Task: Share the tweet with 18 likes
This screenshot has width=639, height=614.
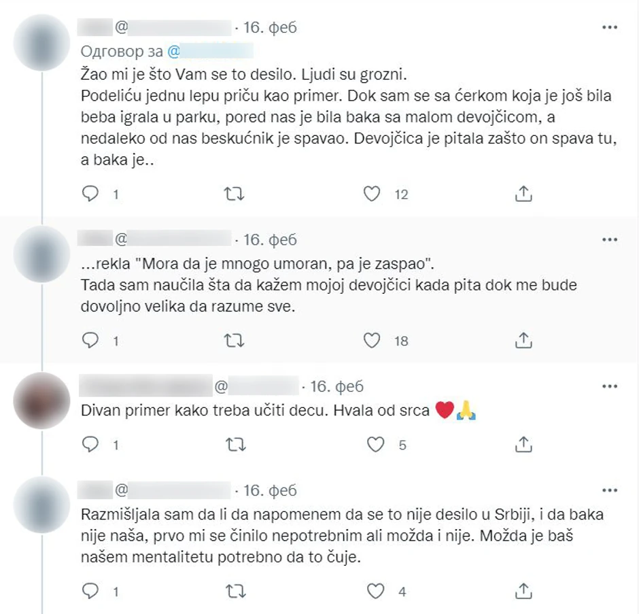Action: 523,340
